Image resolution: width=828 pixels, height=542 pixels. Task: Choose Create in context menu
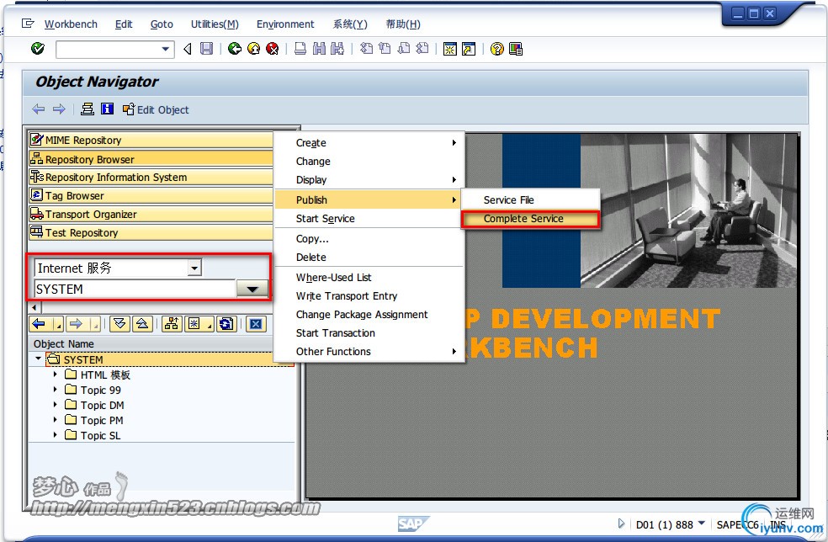[x=369, y=142]
